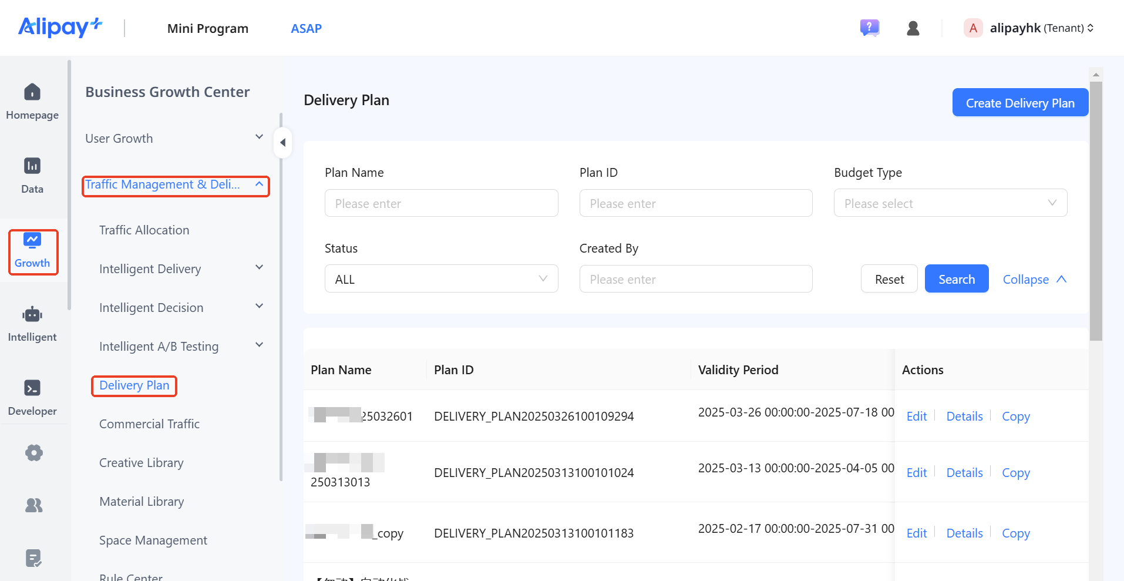View Details of plan ending 25032601
Screen dimensions: 1124x581
(x=964, y=416)
